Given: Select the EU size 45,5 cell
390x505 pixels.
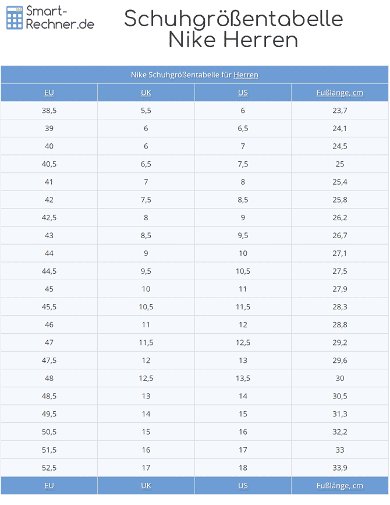Looking at the screenshot, I should coord(49,307).
